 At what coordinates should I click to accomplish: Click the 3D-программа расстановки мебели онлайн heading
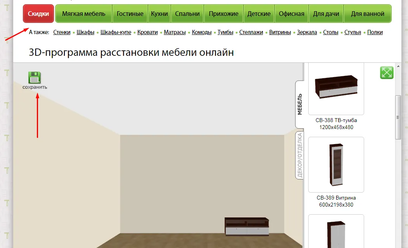(131, 52)
